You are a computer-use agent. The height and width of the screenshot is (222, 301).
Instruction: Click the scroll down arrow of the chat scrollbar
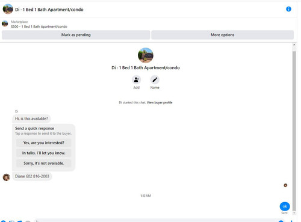pos(294,213)
